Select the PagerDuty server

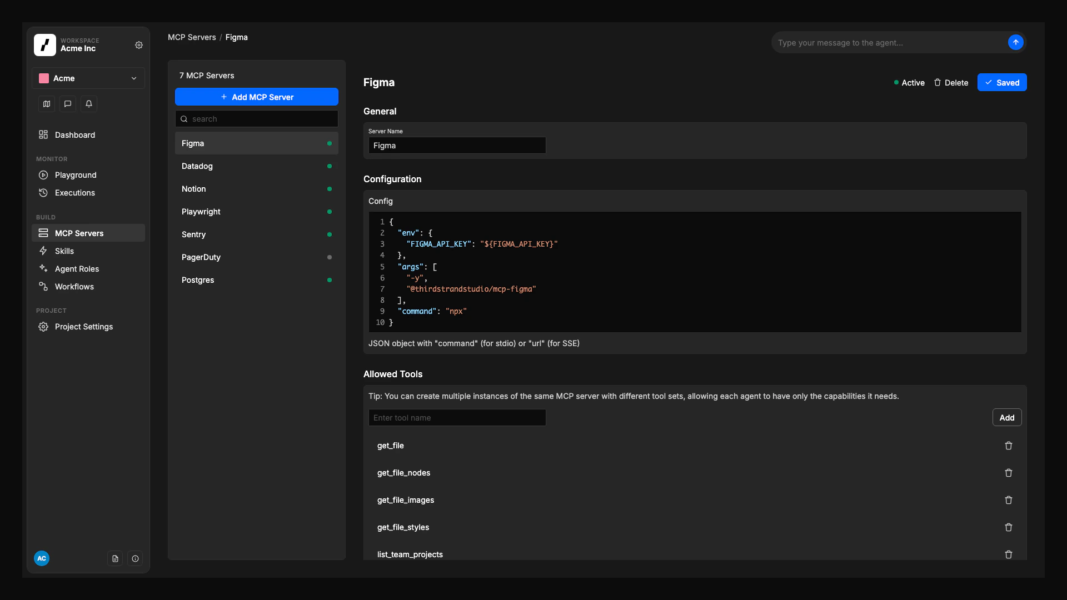tap(257, 257)
